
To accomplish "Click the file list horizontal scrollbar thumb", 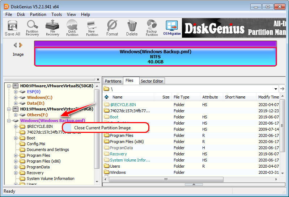I will [166, 179].
